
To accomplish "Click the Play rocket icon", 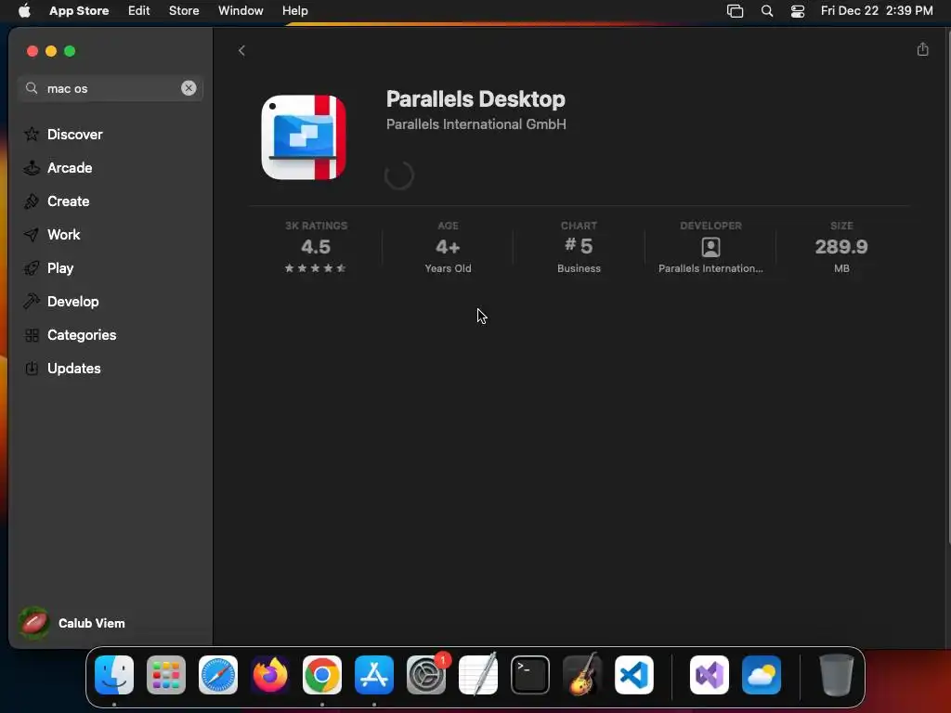I will coord(32,268).
